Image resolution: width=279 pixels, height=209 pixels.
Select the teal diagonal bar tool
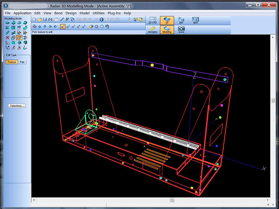[x=7, y=33]
